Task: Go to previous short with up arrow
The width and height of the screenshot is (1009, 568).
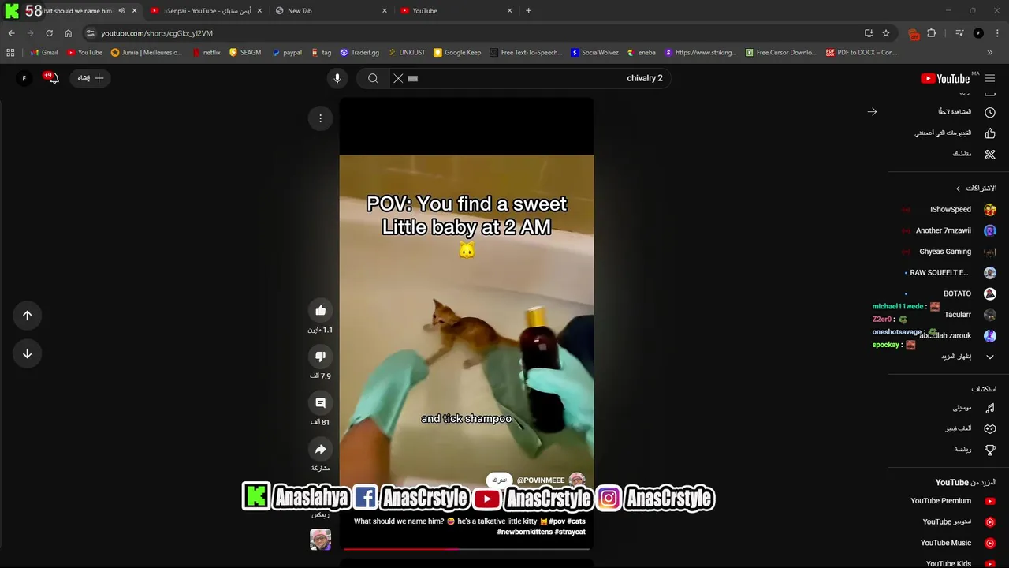Action: click(x=27, y=316)
